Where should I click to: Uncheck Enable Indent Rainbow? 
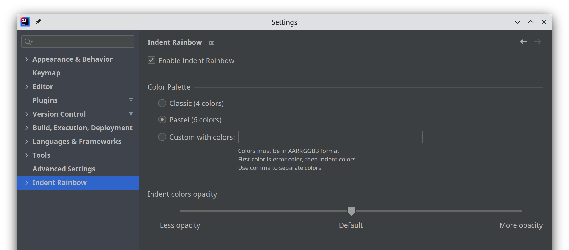coord(151,60)
